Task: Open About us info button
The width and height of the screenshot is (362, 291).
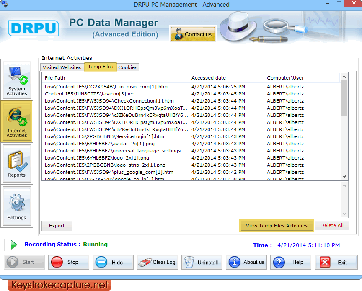Action: point(246,262)
